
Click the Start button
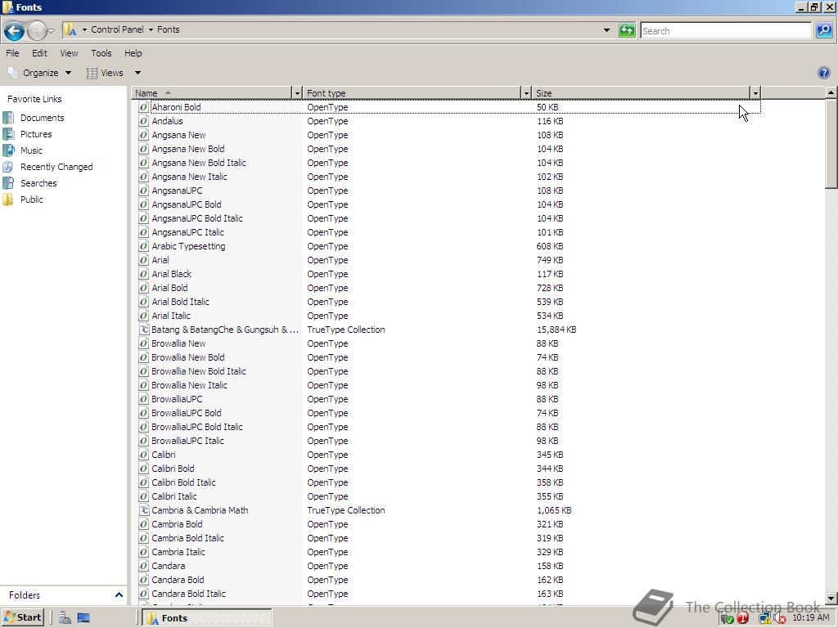[22, 617]
